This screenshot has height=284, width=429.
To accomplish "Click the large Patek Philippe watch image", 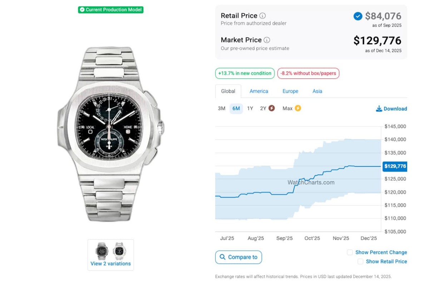I will [110, 134].
